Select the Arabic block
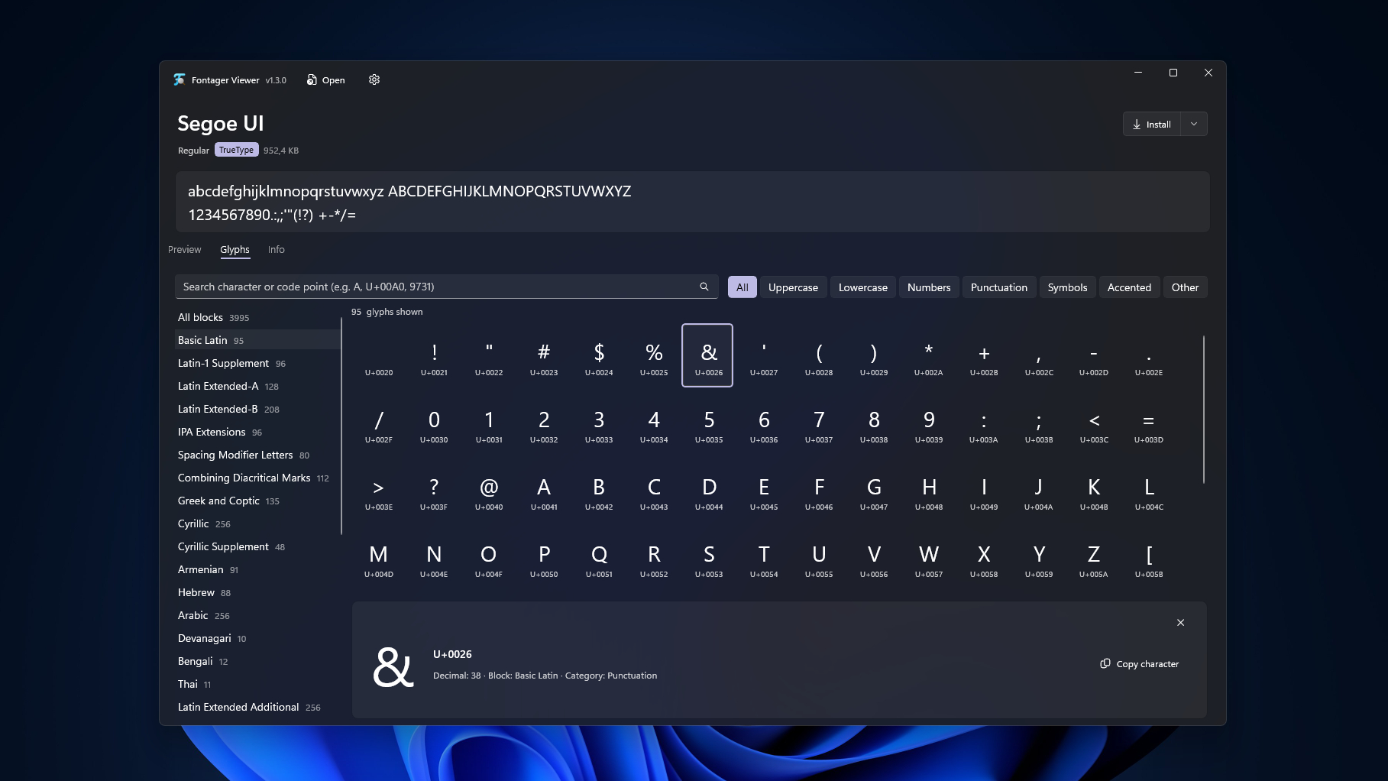This screenshot has height=781, width=1388. pos(257,615)
